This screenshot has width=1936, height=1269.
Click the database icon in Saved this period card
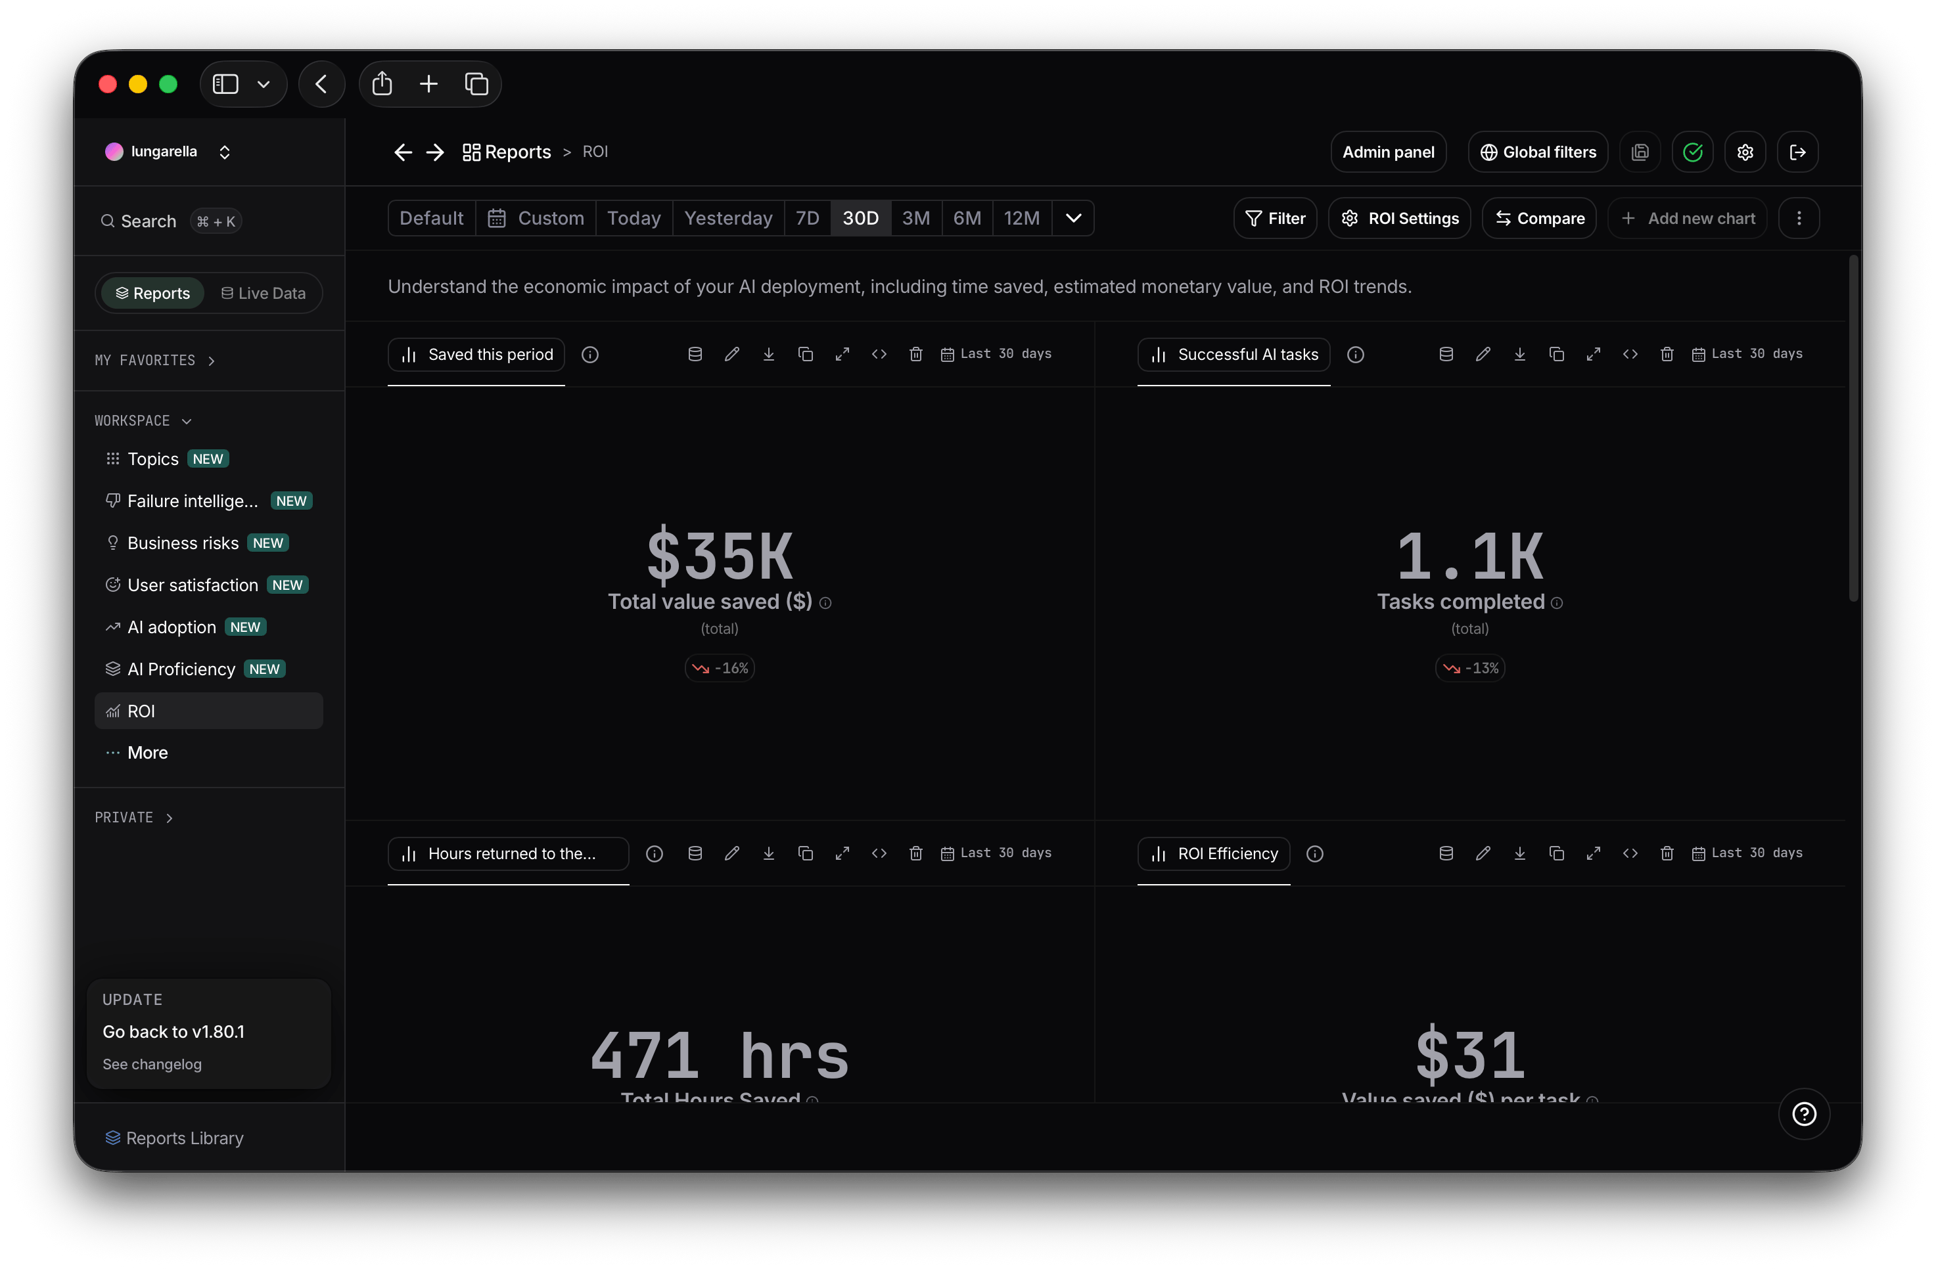click(x=695, y=353)
